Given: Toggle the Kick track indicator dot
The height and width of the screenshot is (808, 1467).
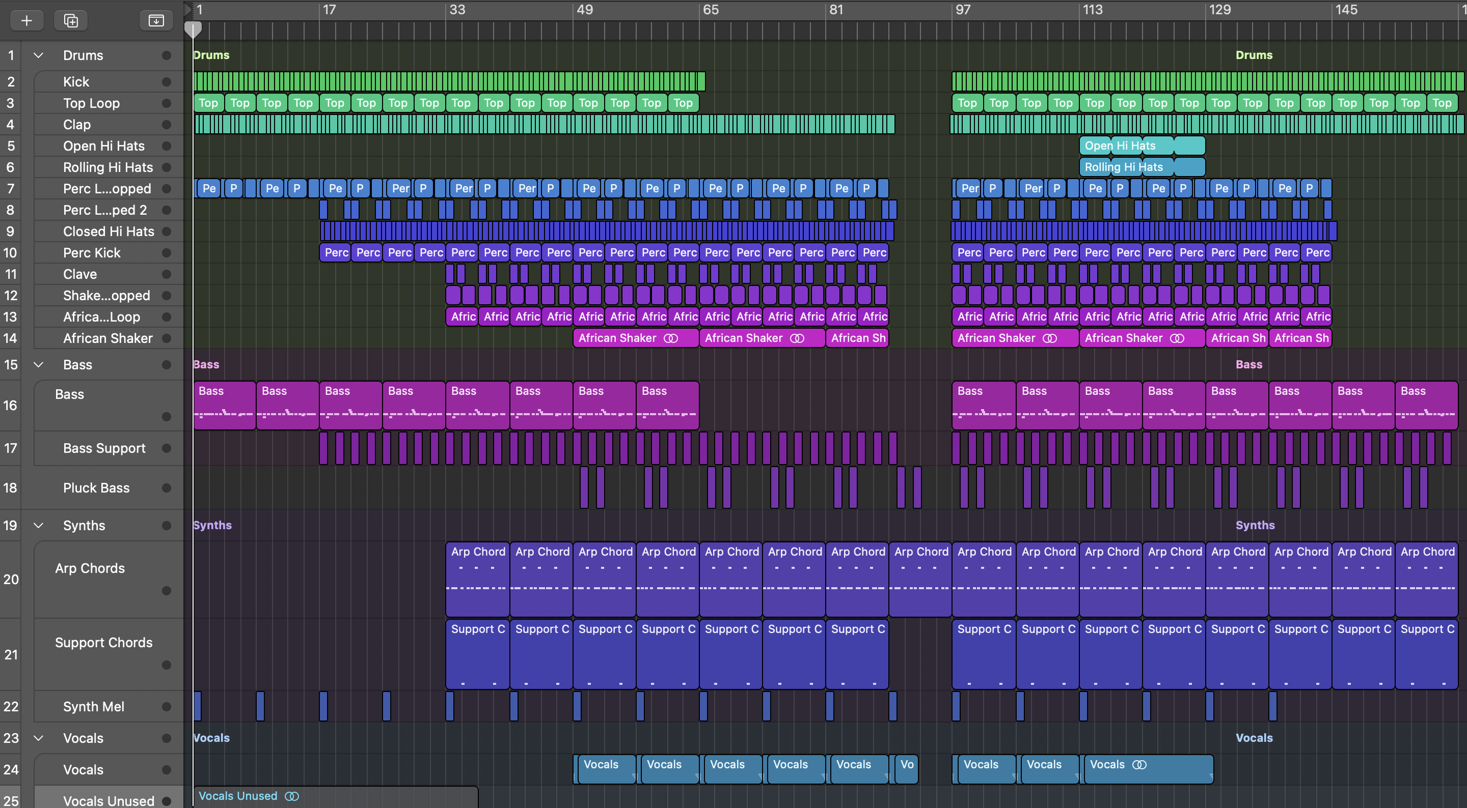Looking at the screenshot, I should pyautogui.click(x=166, y=82).
